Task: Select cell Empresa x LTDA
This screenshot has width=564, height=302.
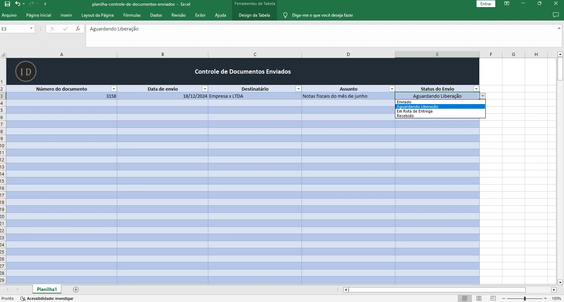Action: coord(255,96)
